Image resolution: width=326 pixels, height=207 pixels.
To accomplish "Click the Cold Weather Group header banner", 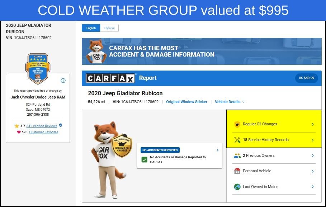I will tap(163, 10).
